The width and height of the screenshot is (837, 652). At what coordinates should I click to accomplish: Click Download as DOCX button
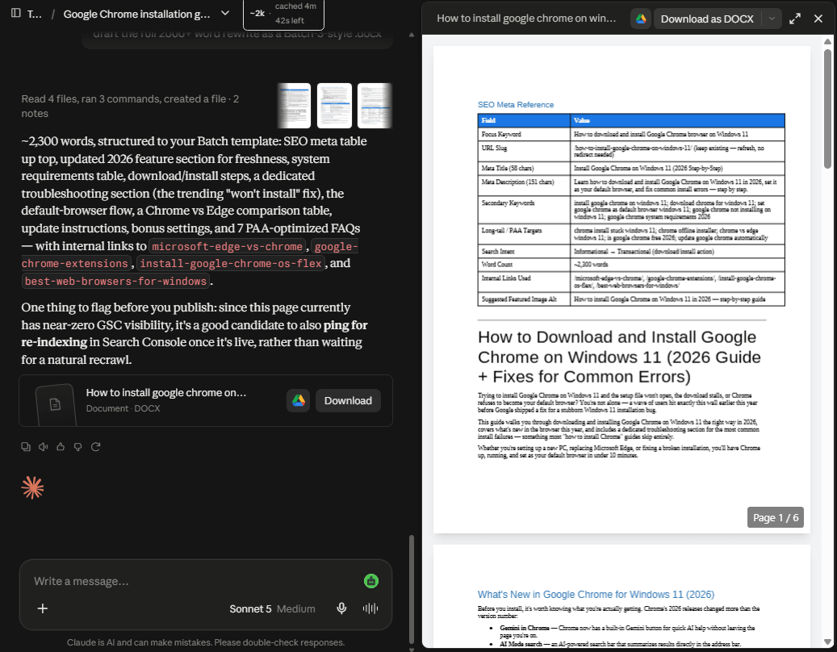click(707, 19)
